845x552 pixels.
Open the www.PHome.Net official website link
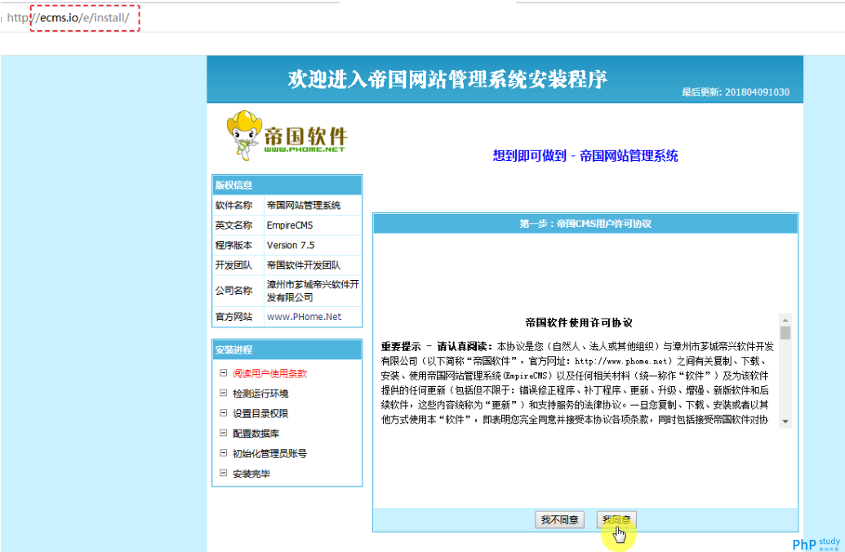(x=304, y=317)
